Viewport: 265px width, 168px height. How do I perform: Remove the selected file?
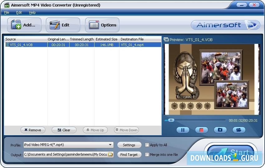tap(33, 130)
